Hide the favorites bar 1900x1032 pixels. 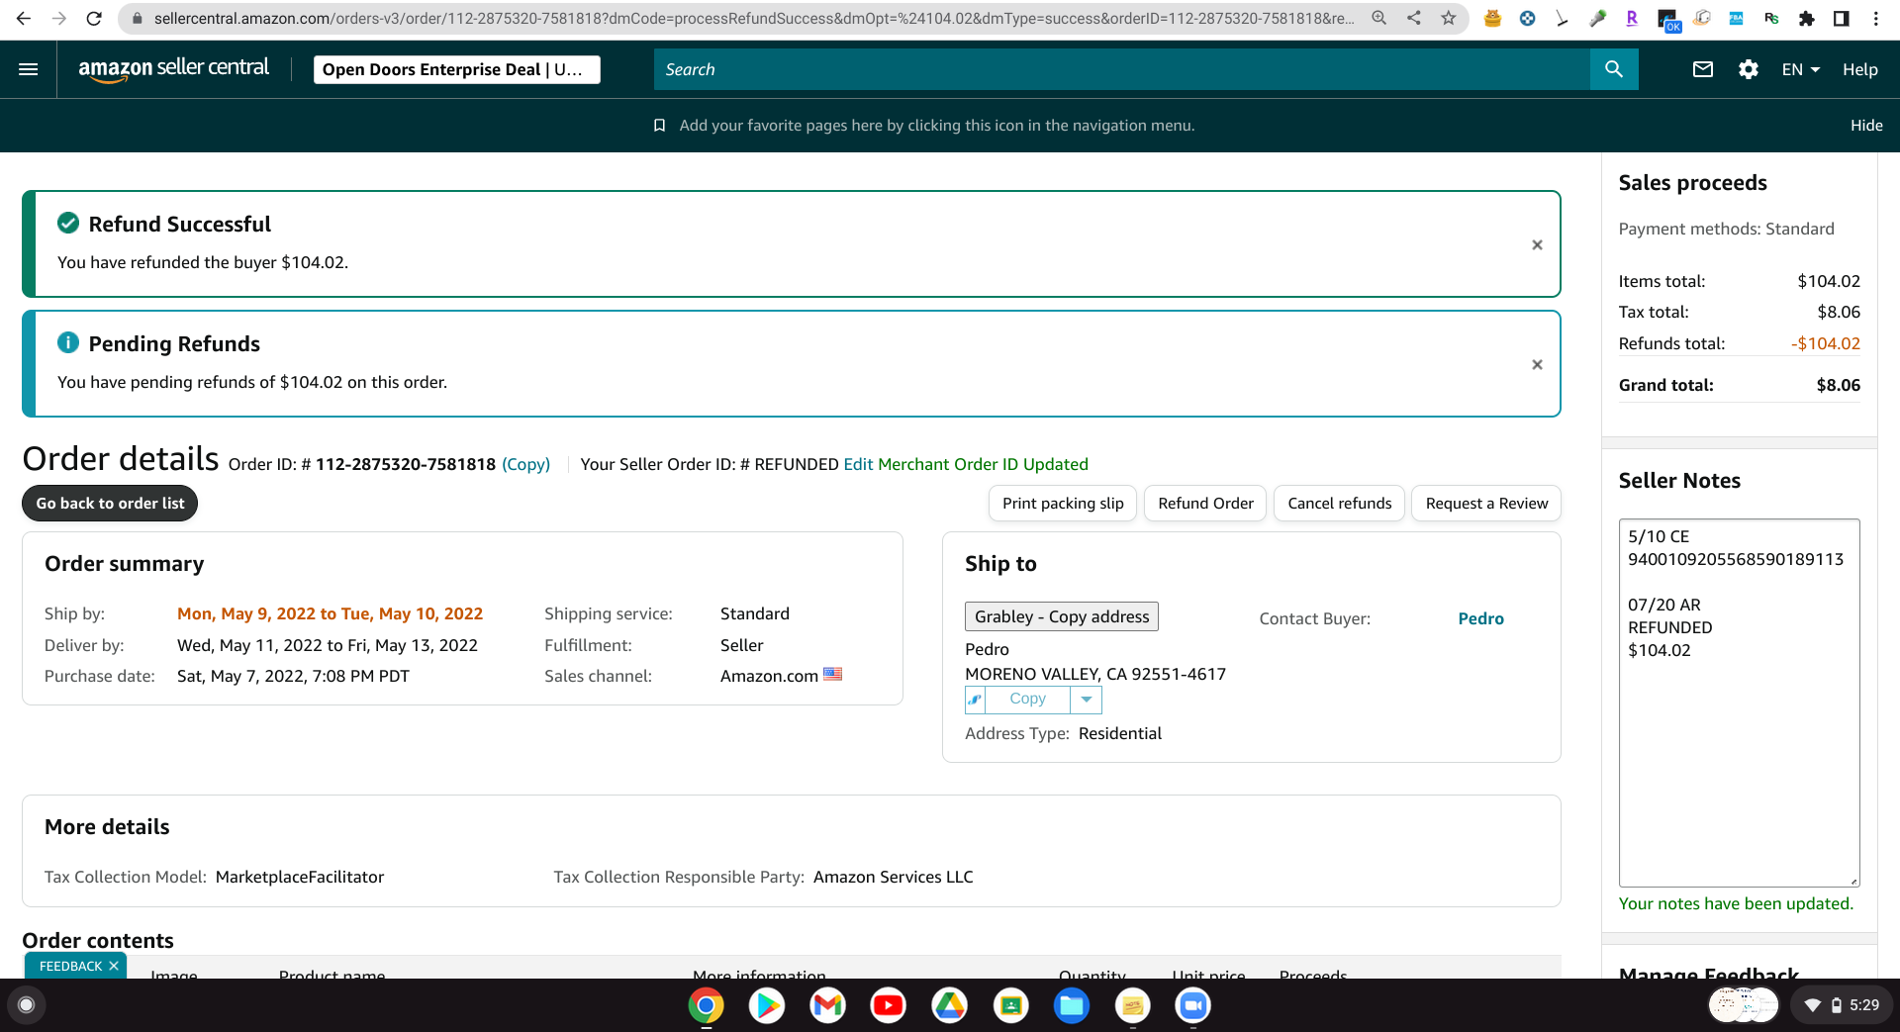(1866, 126)
